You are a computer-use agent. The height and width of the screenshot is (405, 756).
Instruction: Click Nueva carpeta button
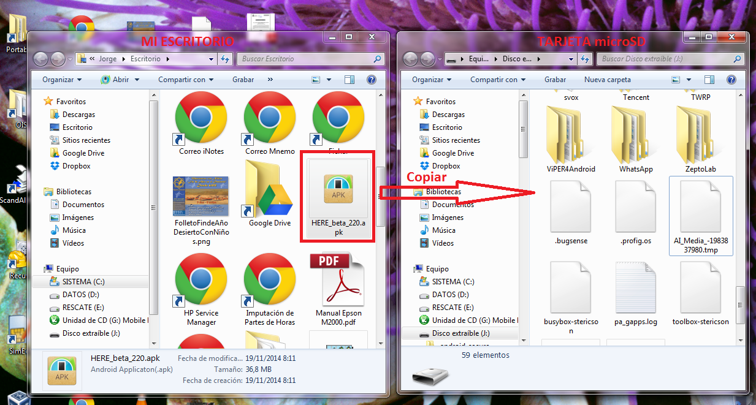pos(608,80)
